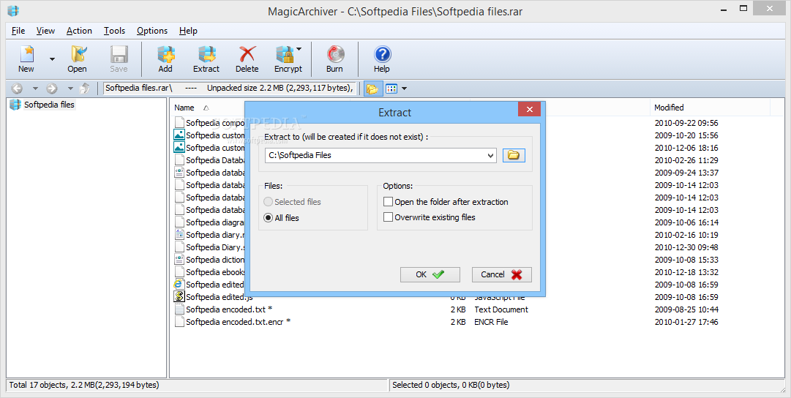Viewport: 791px width, 398px height.
Task: Click the Softpedia files tree archive icon
Action: tap(15, 105)
